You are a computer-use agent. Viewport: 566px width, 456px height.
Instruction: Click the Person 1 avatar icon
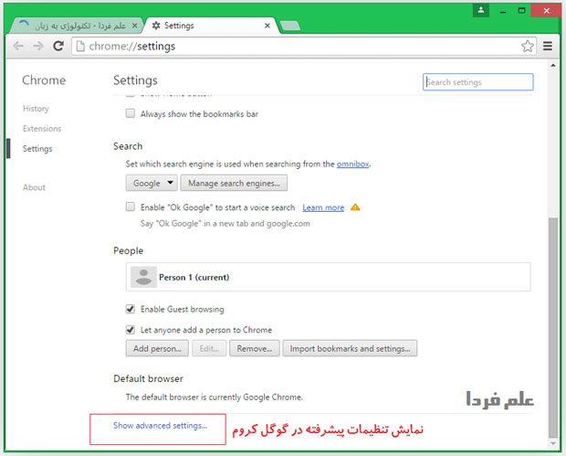pyautogui.click(x=141, y=277)
